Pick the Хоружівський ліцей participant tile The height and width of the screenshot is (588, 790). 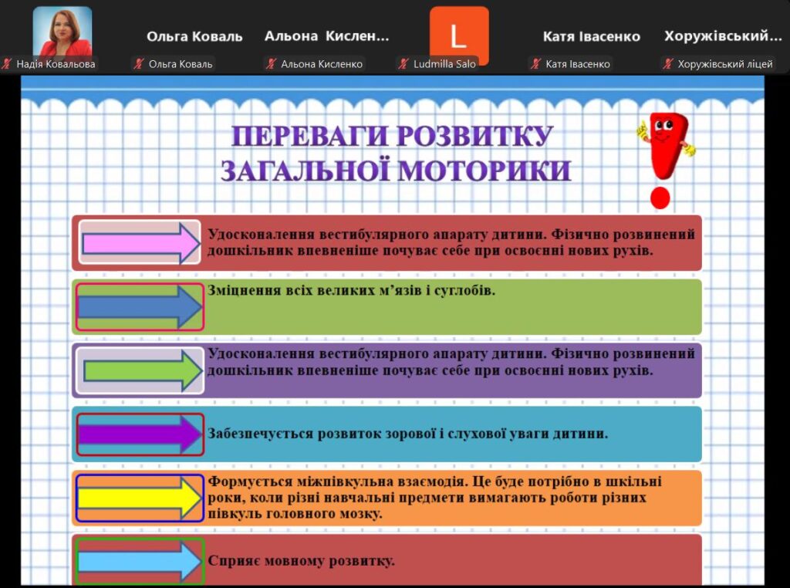point(723,36)
